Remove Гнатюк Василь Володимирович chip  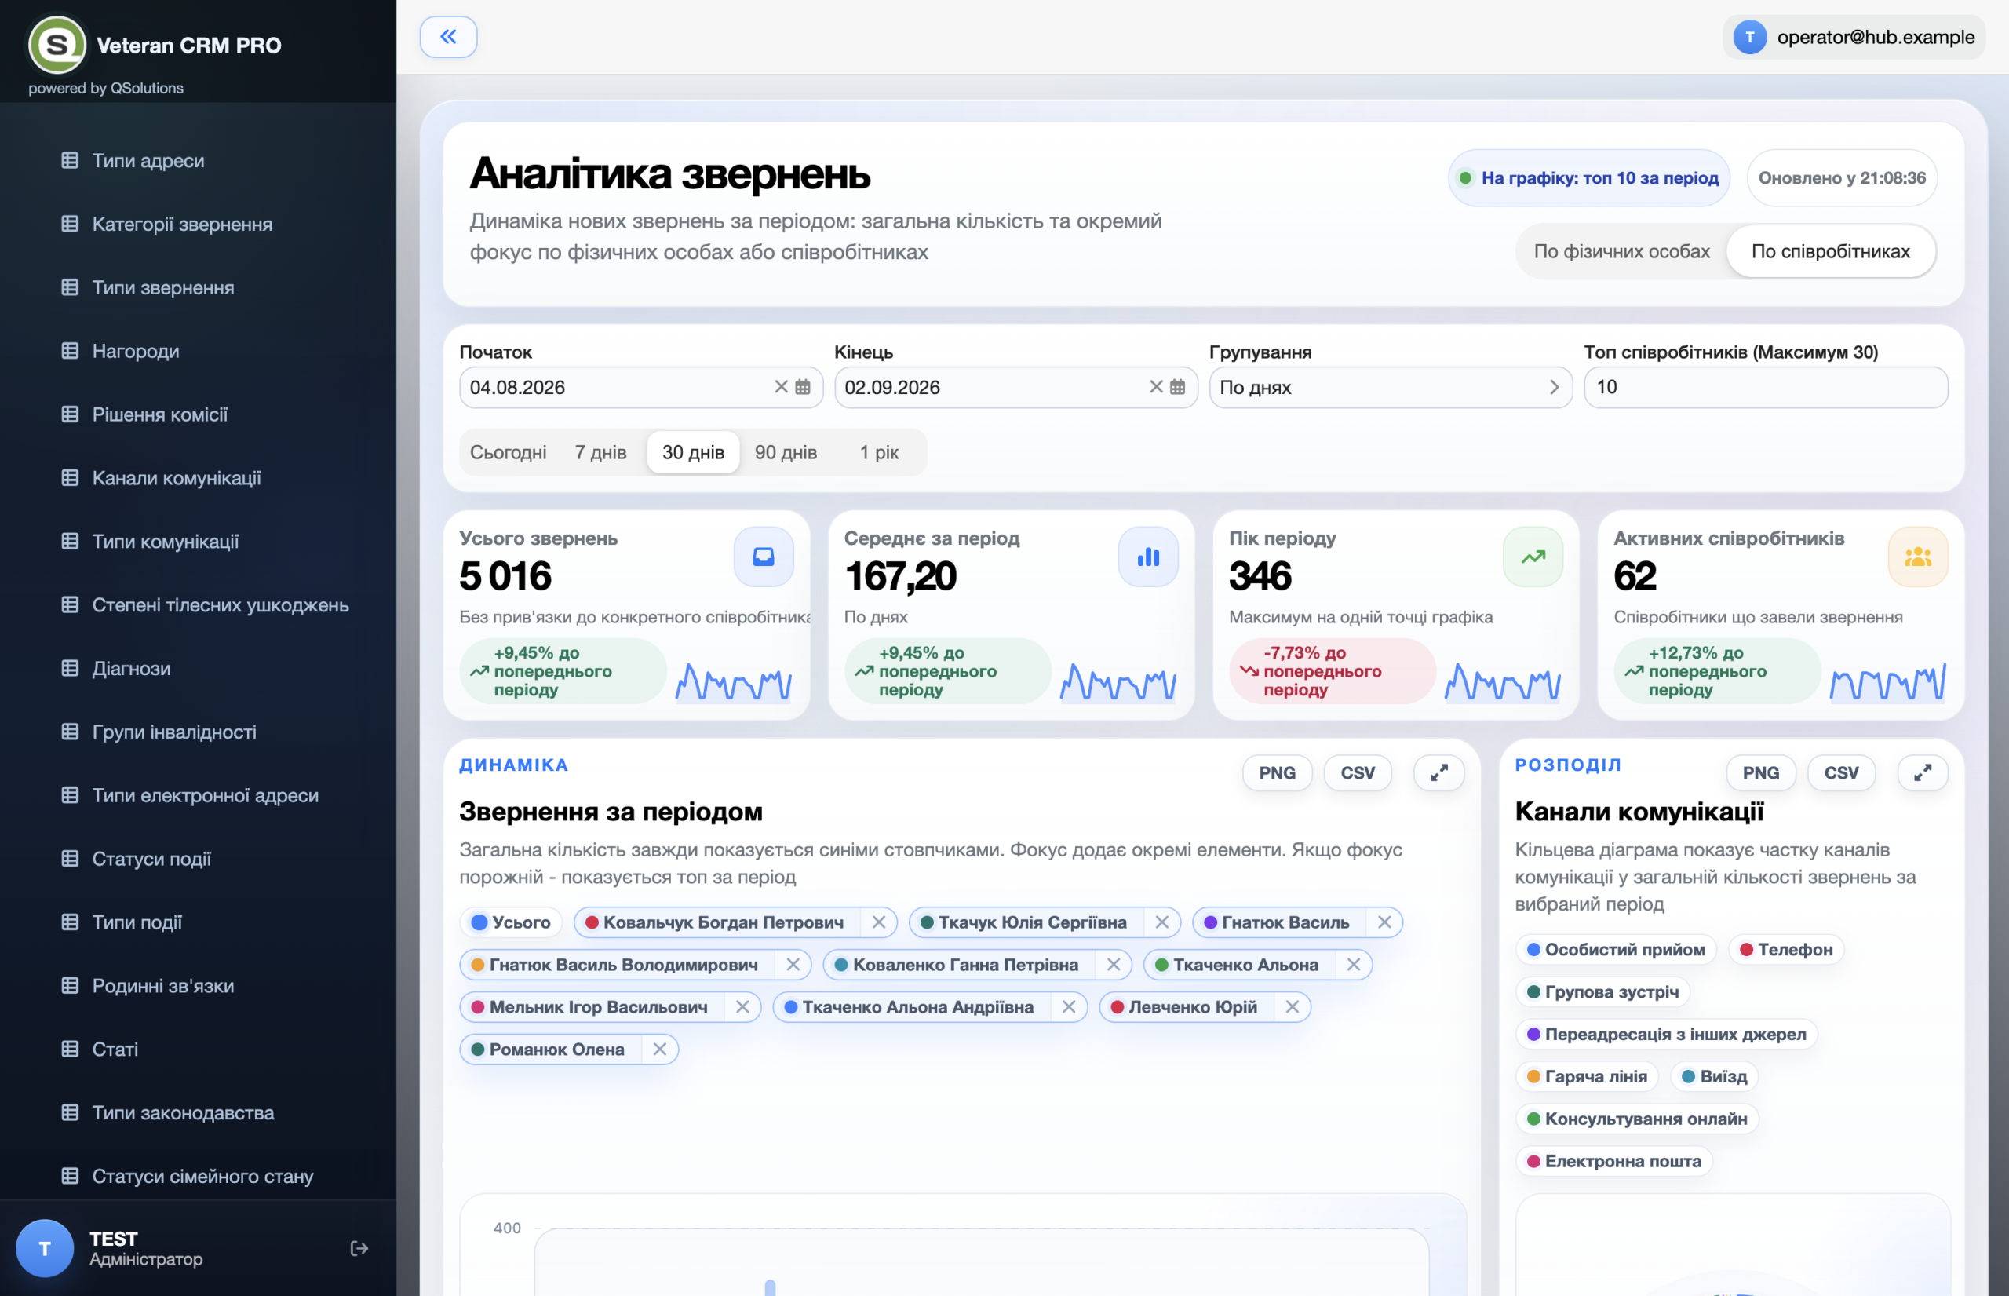click(x=793, y=965)
